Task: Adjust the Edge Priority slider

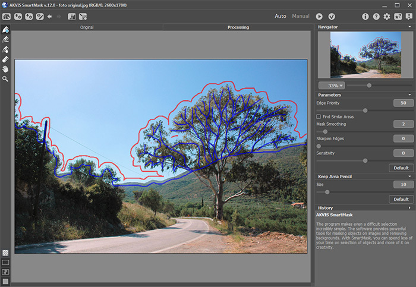Action: [365, 111]
